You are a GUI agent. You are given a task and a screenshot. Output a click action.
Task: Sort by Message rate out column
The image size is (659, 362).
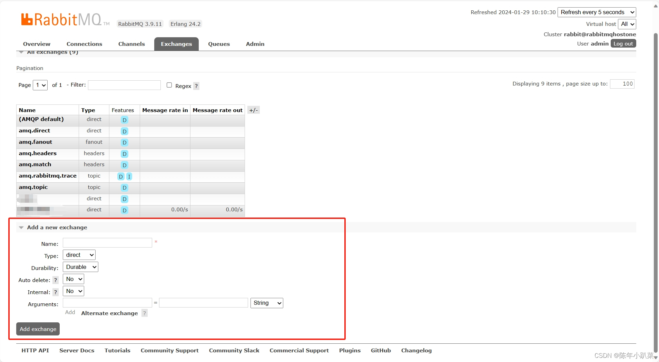pos(217,110)
